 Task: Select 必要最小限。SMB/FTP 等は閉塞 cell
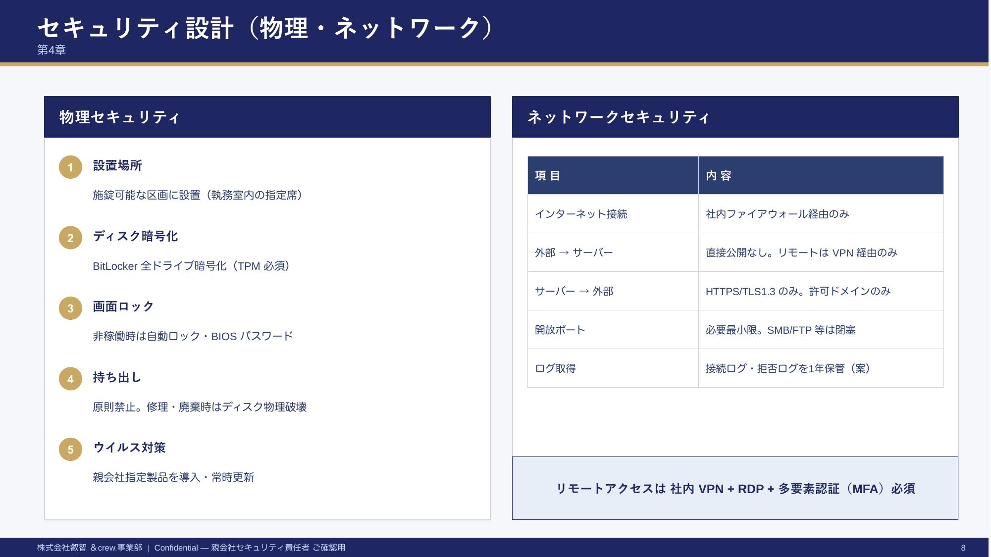(x=821, y=330)
